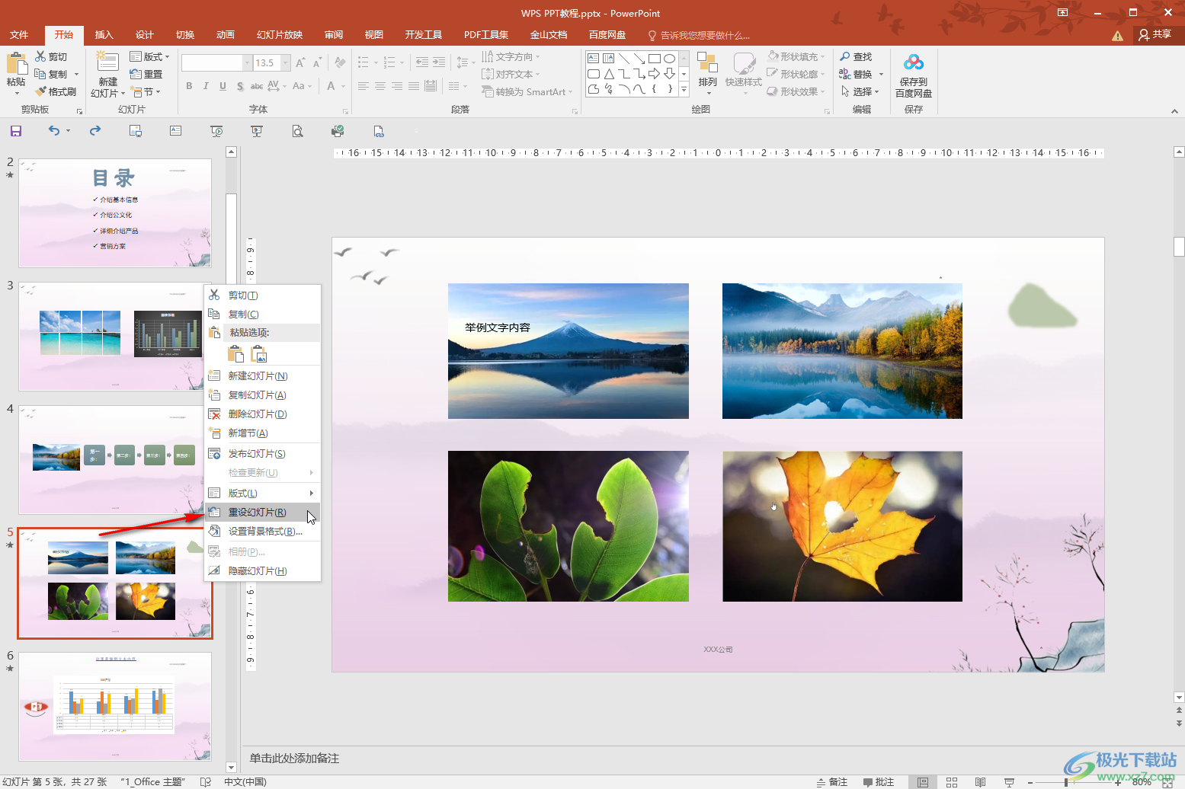Start slideshow from status bar icon
1185x789 pixels.
click(x=1009, y=782)
